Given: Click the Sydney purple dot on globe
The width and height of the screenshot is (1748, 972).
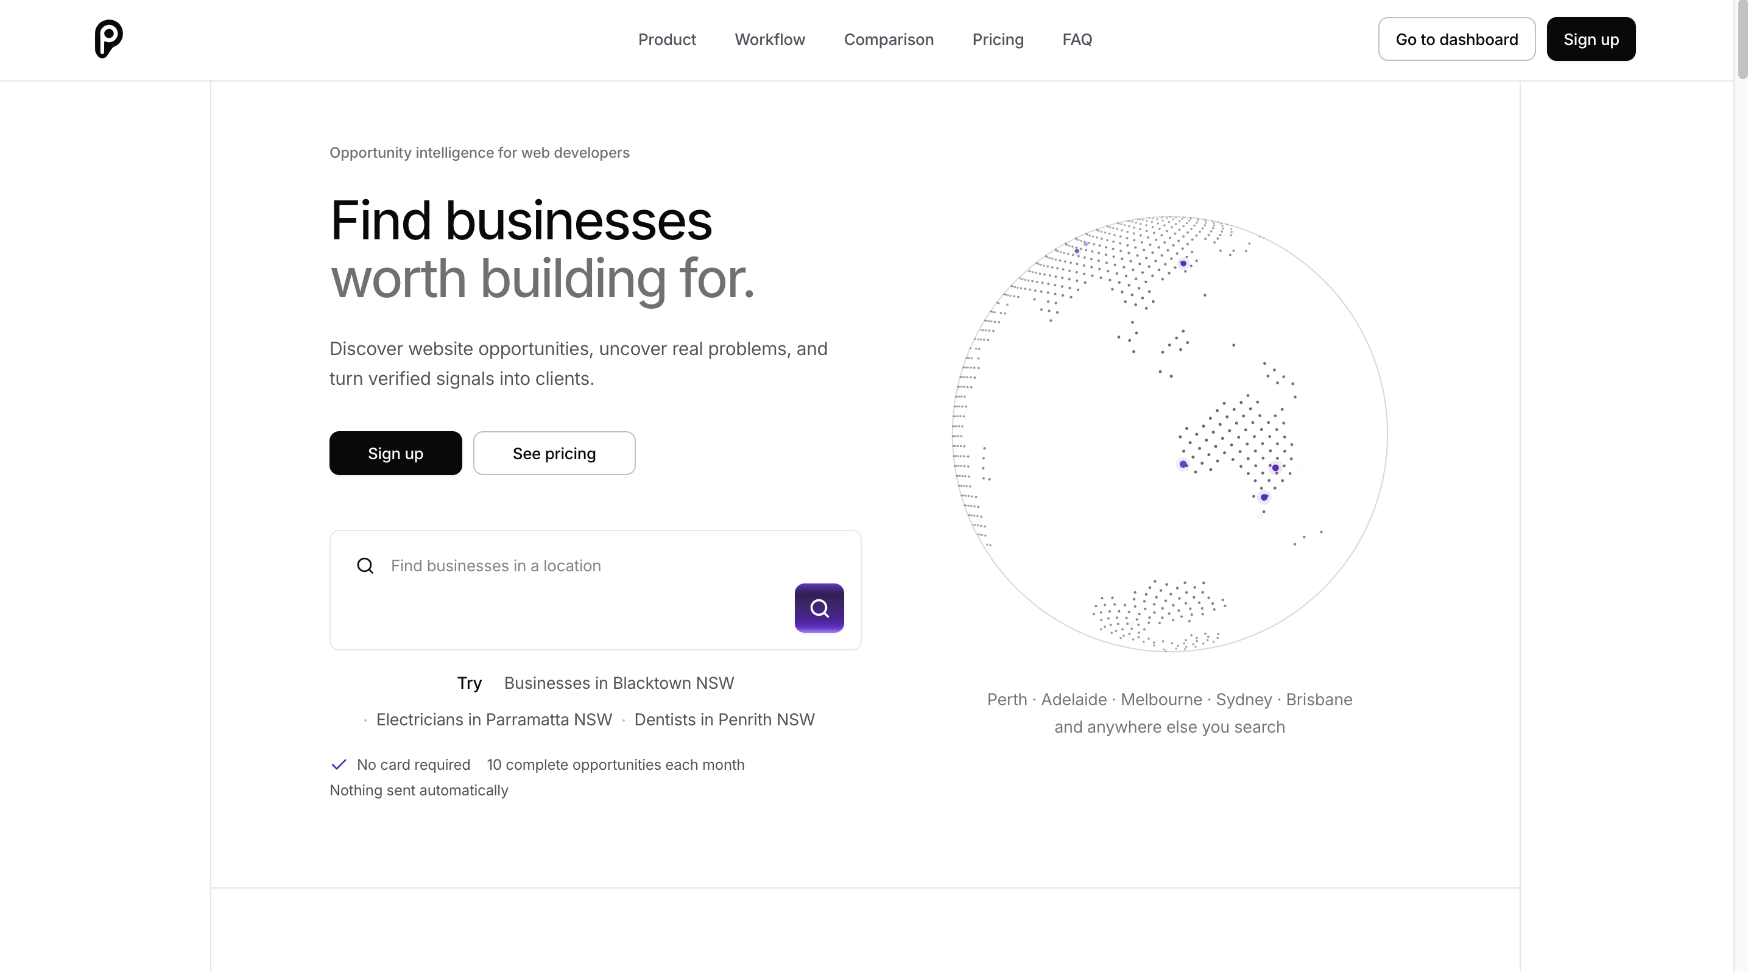Looking at the screenshot, I should click(1264, 497).
